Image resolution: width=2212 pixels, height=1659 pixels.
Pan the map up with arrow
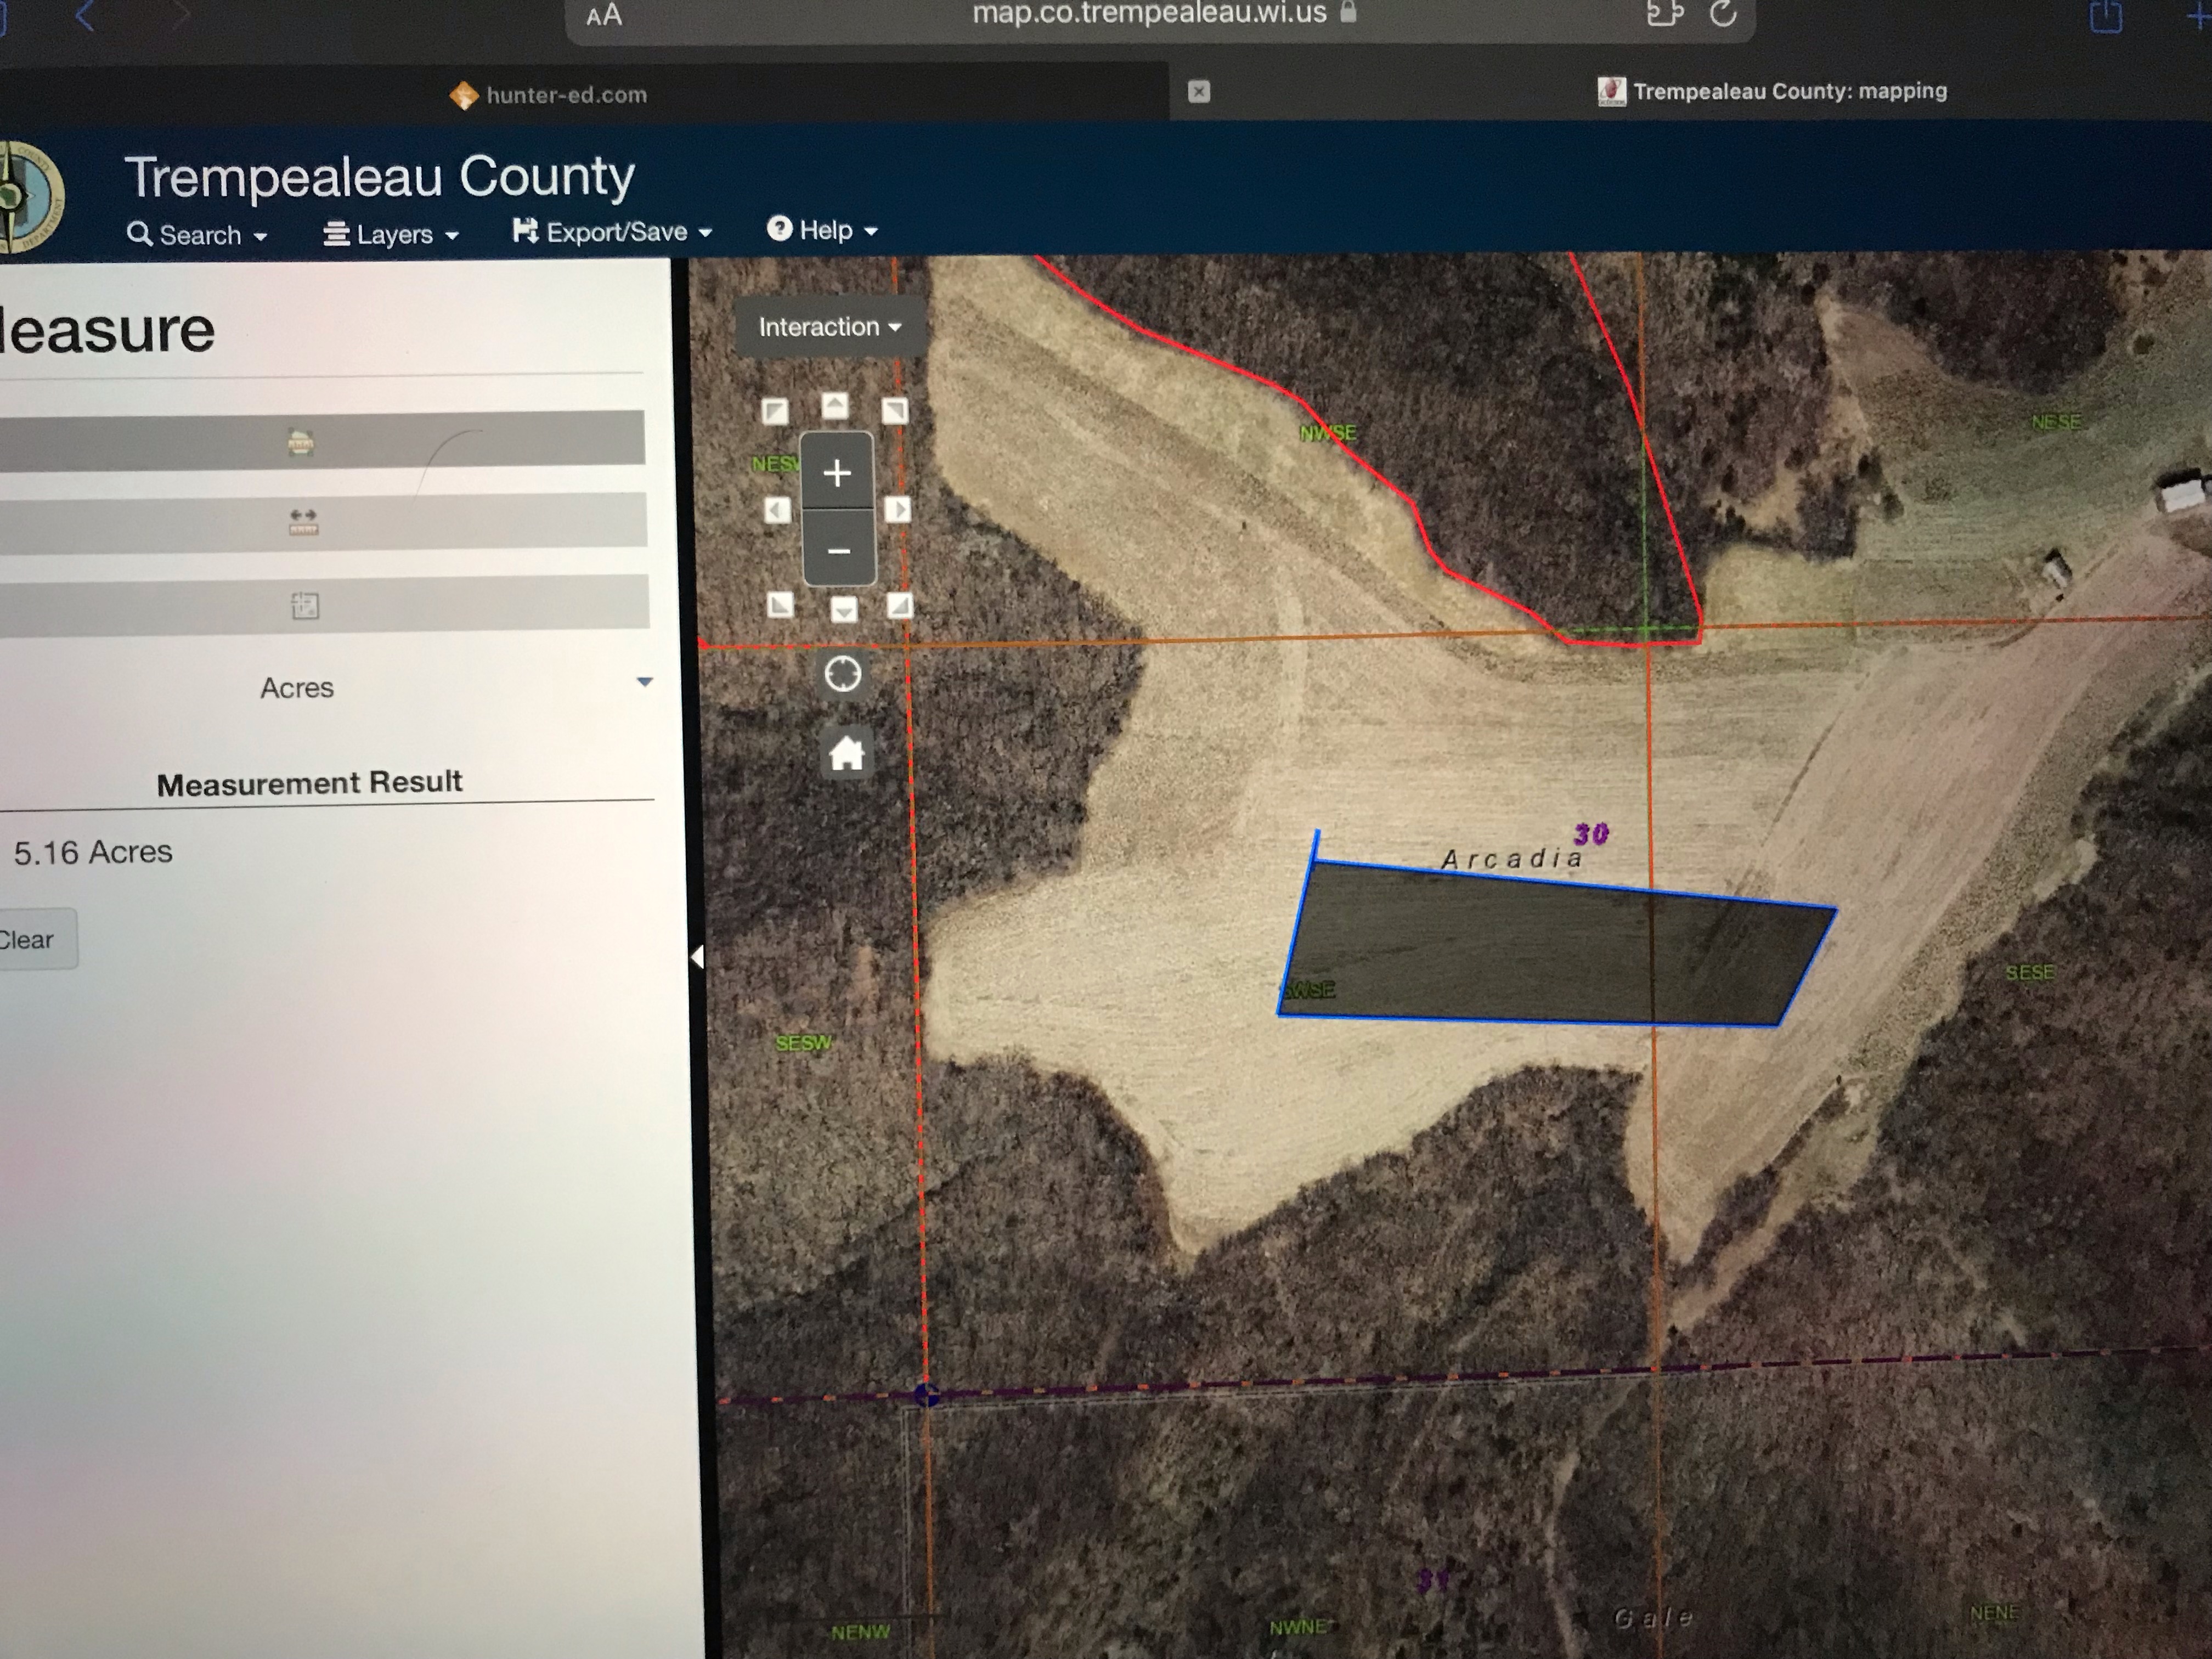[835, 406]
